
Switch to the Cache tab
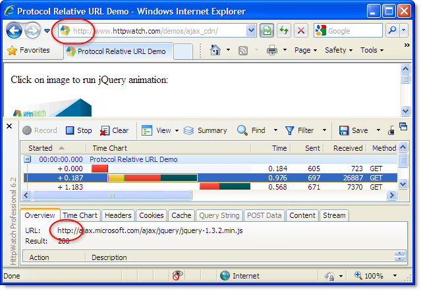[x=181, y=215]
